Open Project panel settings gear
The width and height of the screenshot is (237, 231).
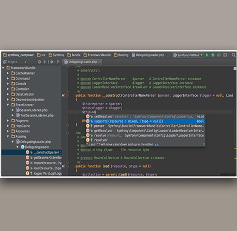tap(52, 62)
